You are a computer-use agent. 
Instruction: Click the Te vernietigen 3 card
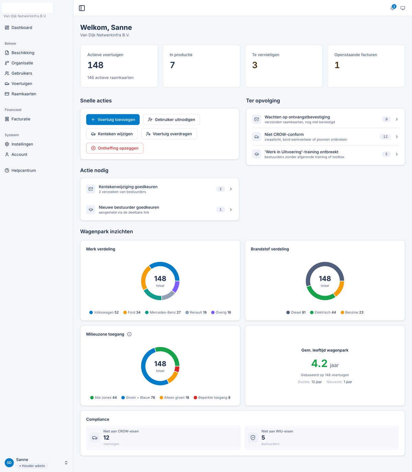pyautogui.click(x=284, y=66)
